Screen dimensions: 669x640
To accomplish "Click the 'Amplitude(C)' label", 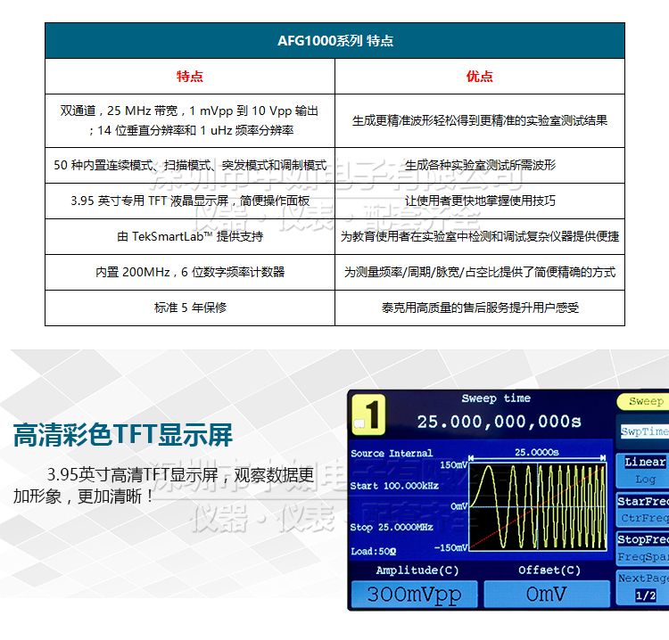I will [x=417, y=570].
